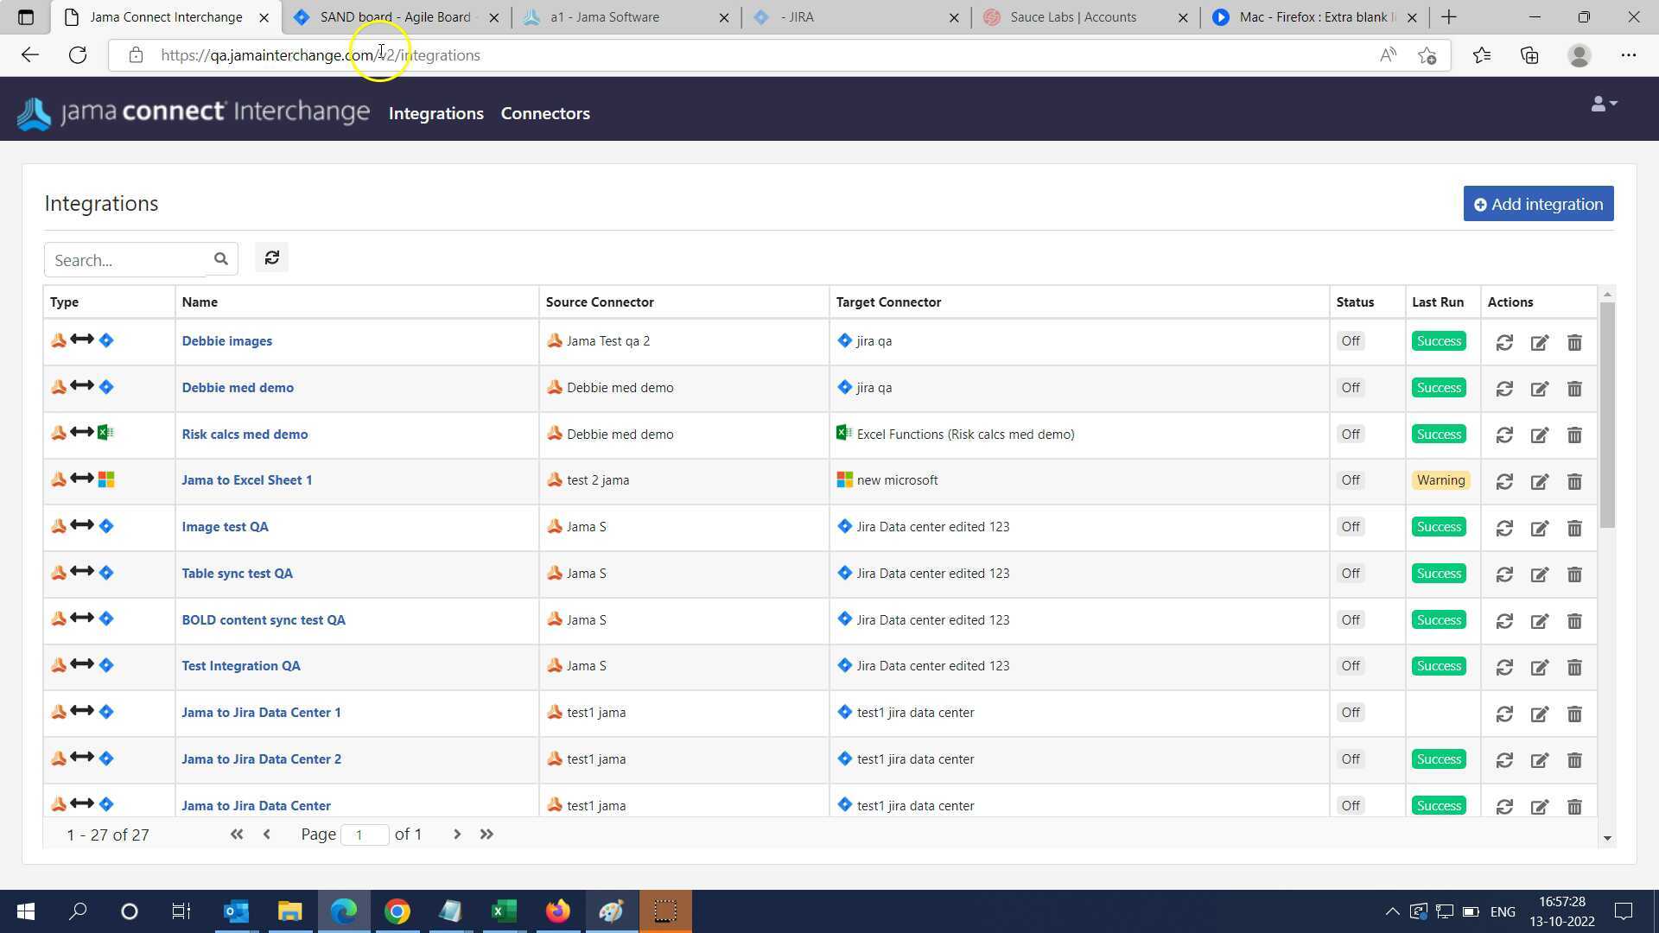
Task: Open the Debbie images integration link
Action: (227, 341)
